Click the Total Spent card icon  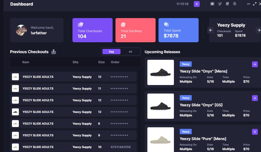pos(166,24)
